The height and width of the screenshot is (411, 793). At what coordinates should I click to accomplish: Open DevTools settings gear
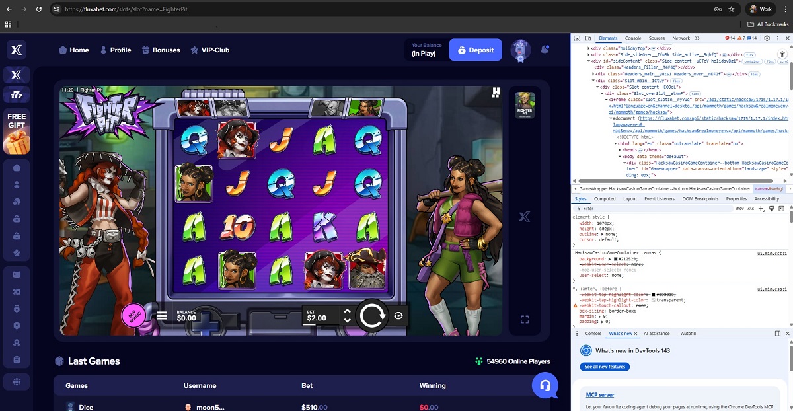(x=767, y=38)
